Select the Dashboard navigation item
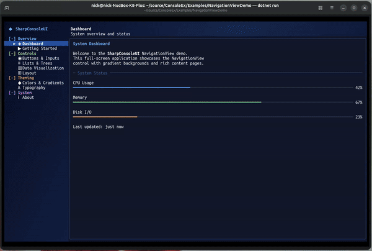The height and width of the screenshot is (251, 372). pyautogui.click(x=37, y=43)
